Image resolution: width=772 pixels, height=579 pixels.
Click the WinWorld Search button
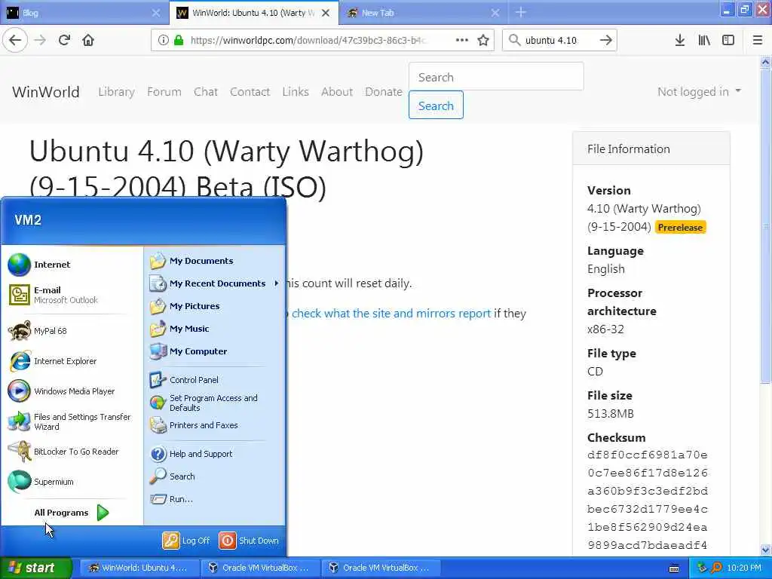click(436, 106)
